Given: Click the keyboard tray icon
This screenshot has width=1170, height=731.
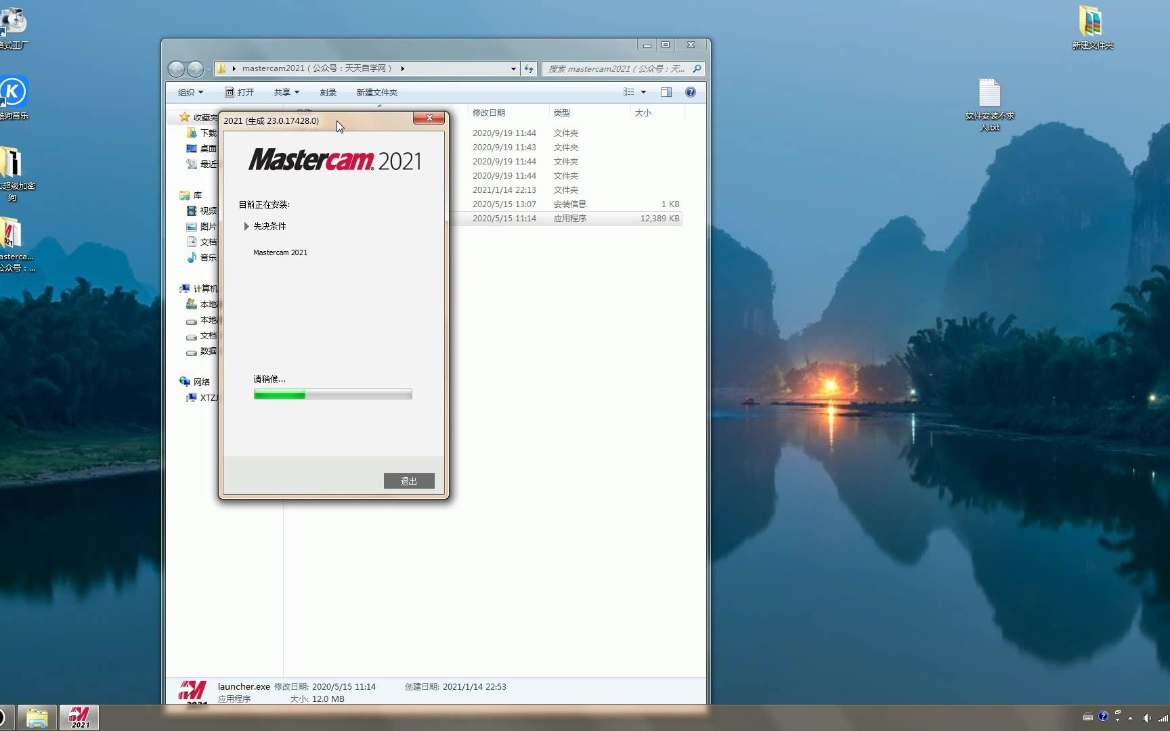Looking at the screenshot, I should [x=1088, y=717].
